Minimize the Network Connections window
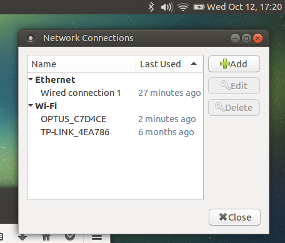Image resolution: width=285 pixels, height=243 pixels. (235, 38)
